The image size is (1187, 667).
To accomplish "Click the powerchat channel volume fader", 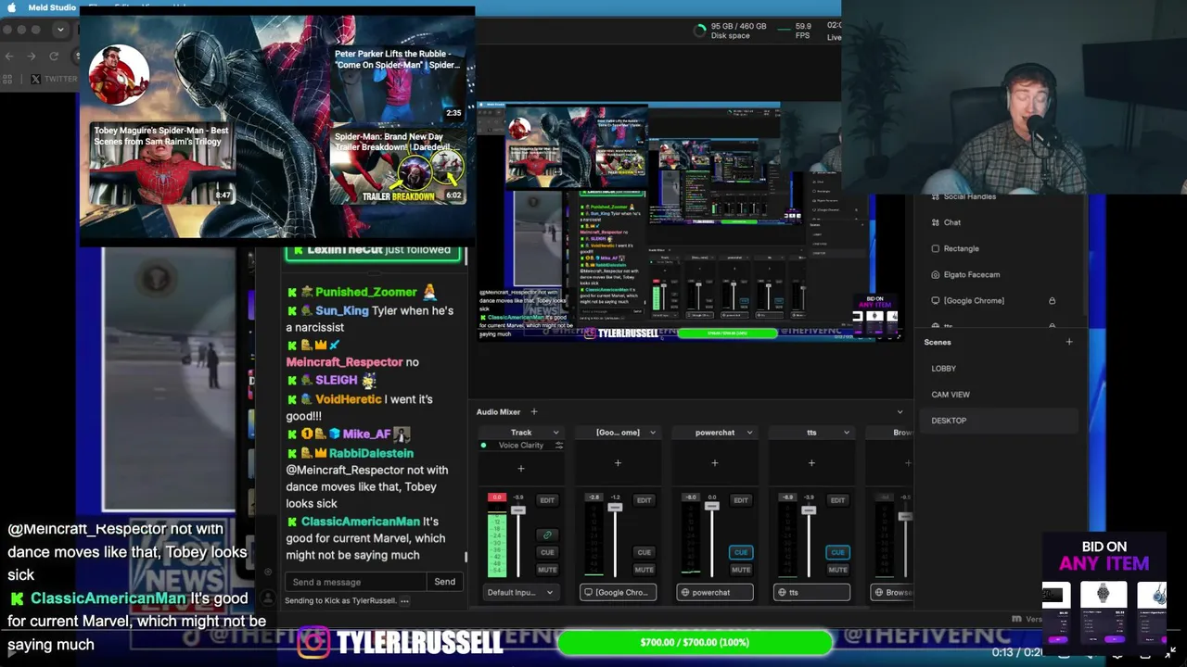I will [x=711, y=506].
